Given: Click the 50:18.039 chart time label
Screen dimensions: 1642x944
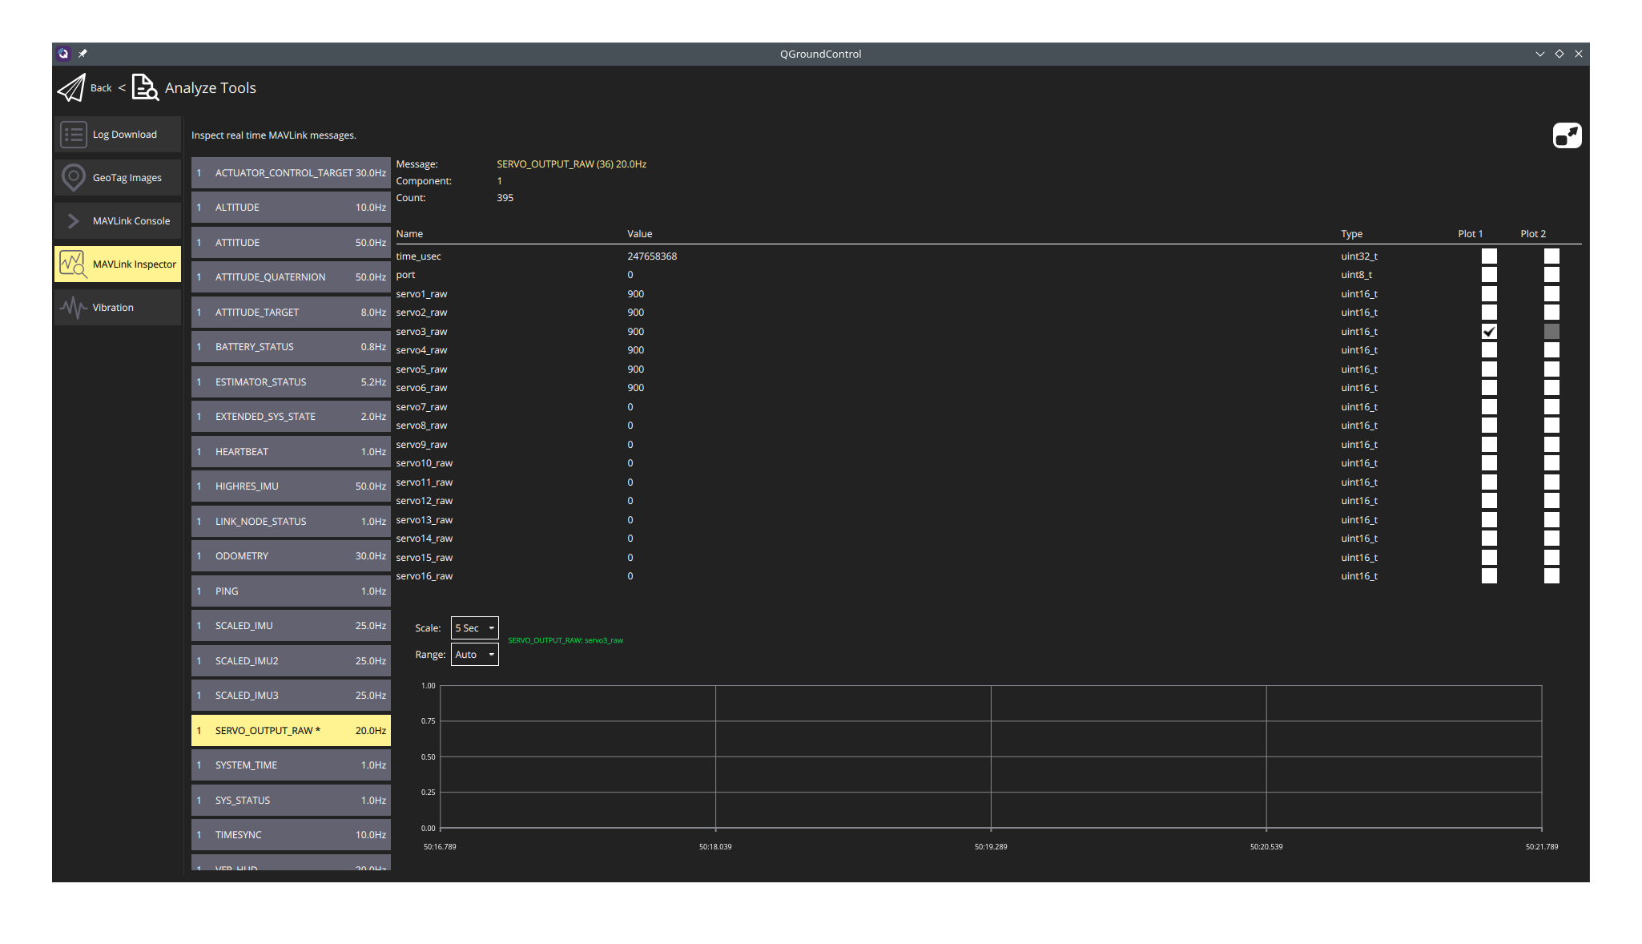Looking at the screenshot, I should [715, 847].
